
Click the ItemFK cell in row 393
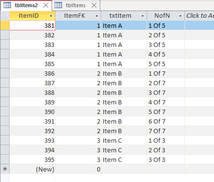pyautogui.click(x=78, y=140)
